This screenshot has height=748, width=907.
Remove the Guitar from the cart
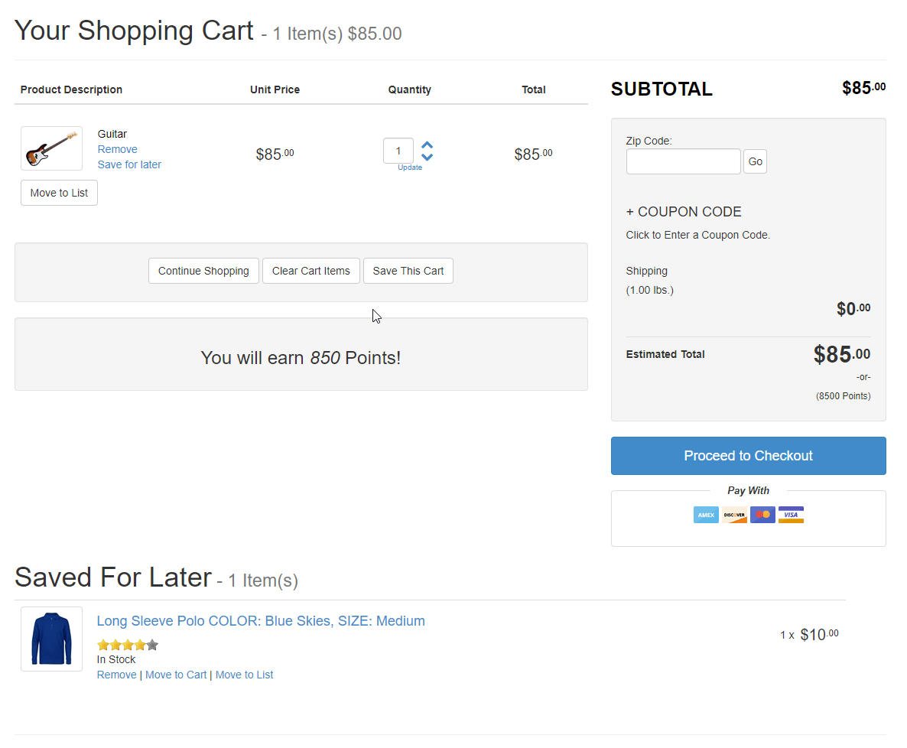[118, 149]
